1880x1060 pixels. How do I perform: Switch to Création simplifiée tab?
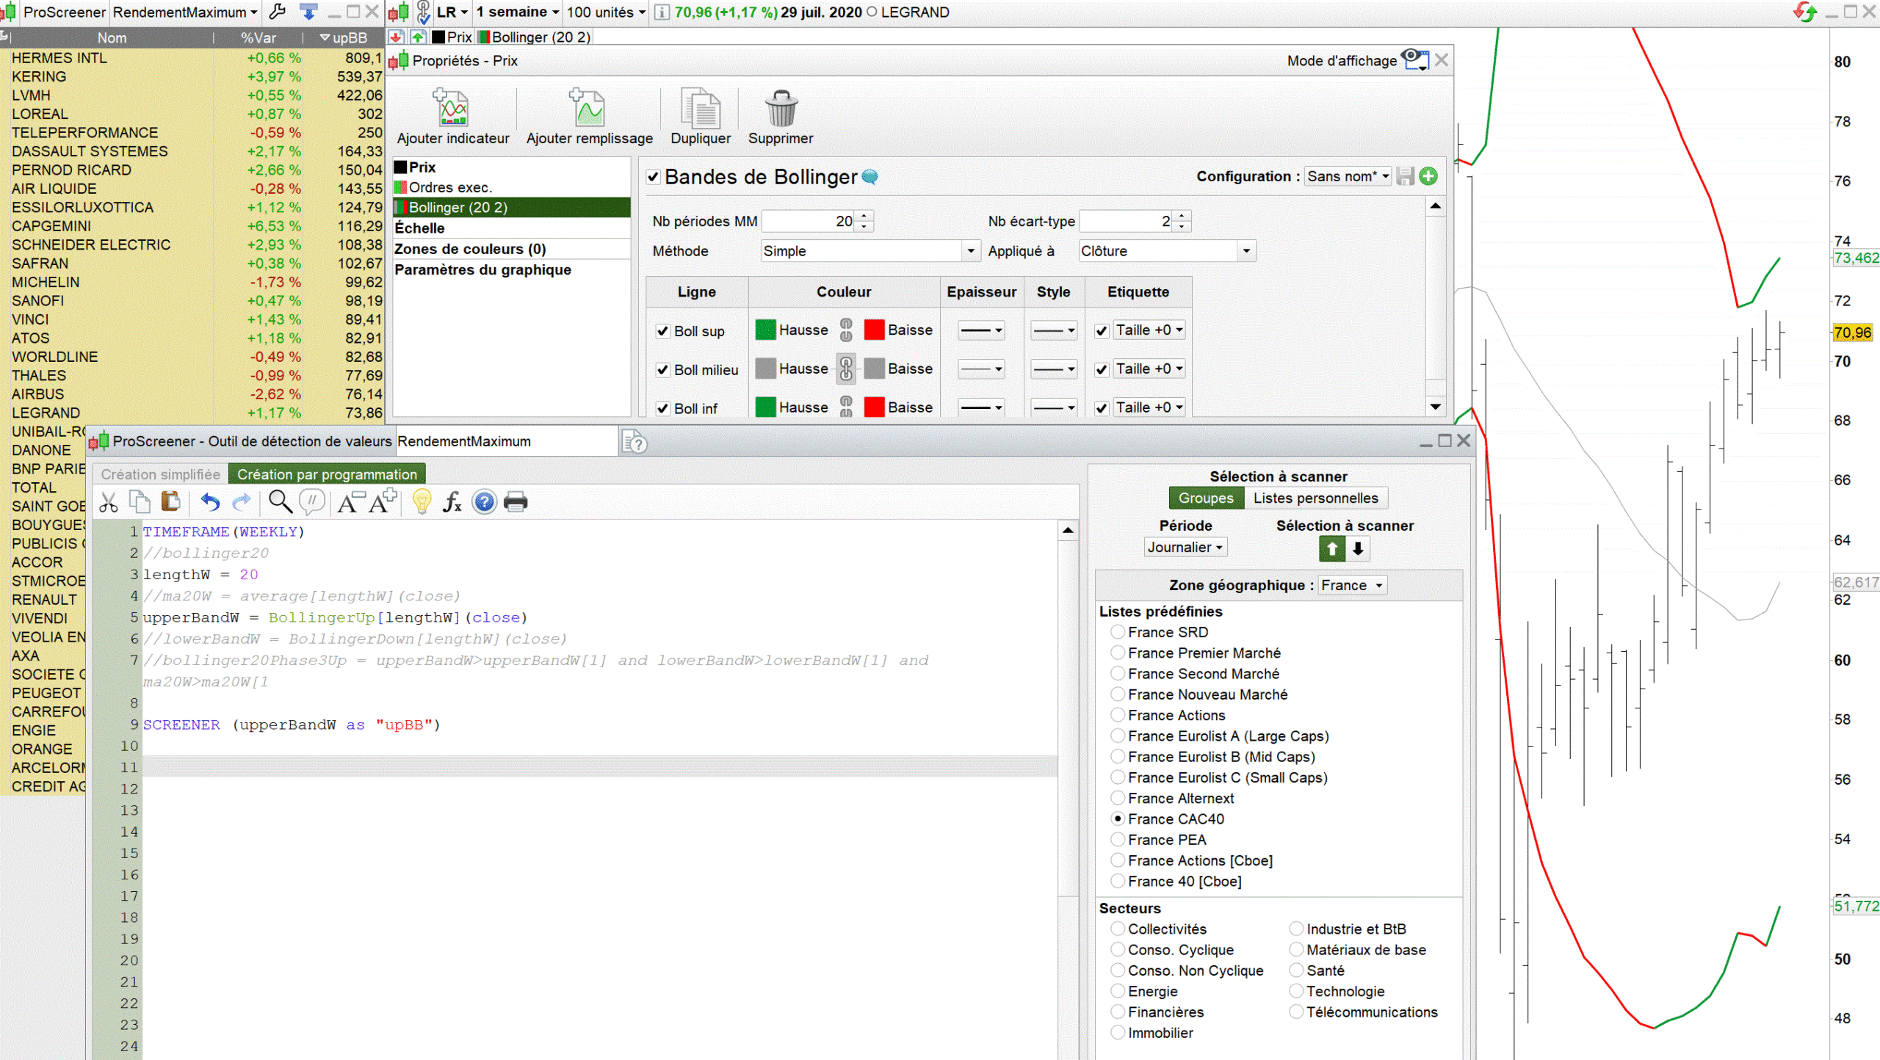point(160,474)
